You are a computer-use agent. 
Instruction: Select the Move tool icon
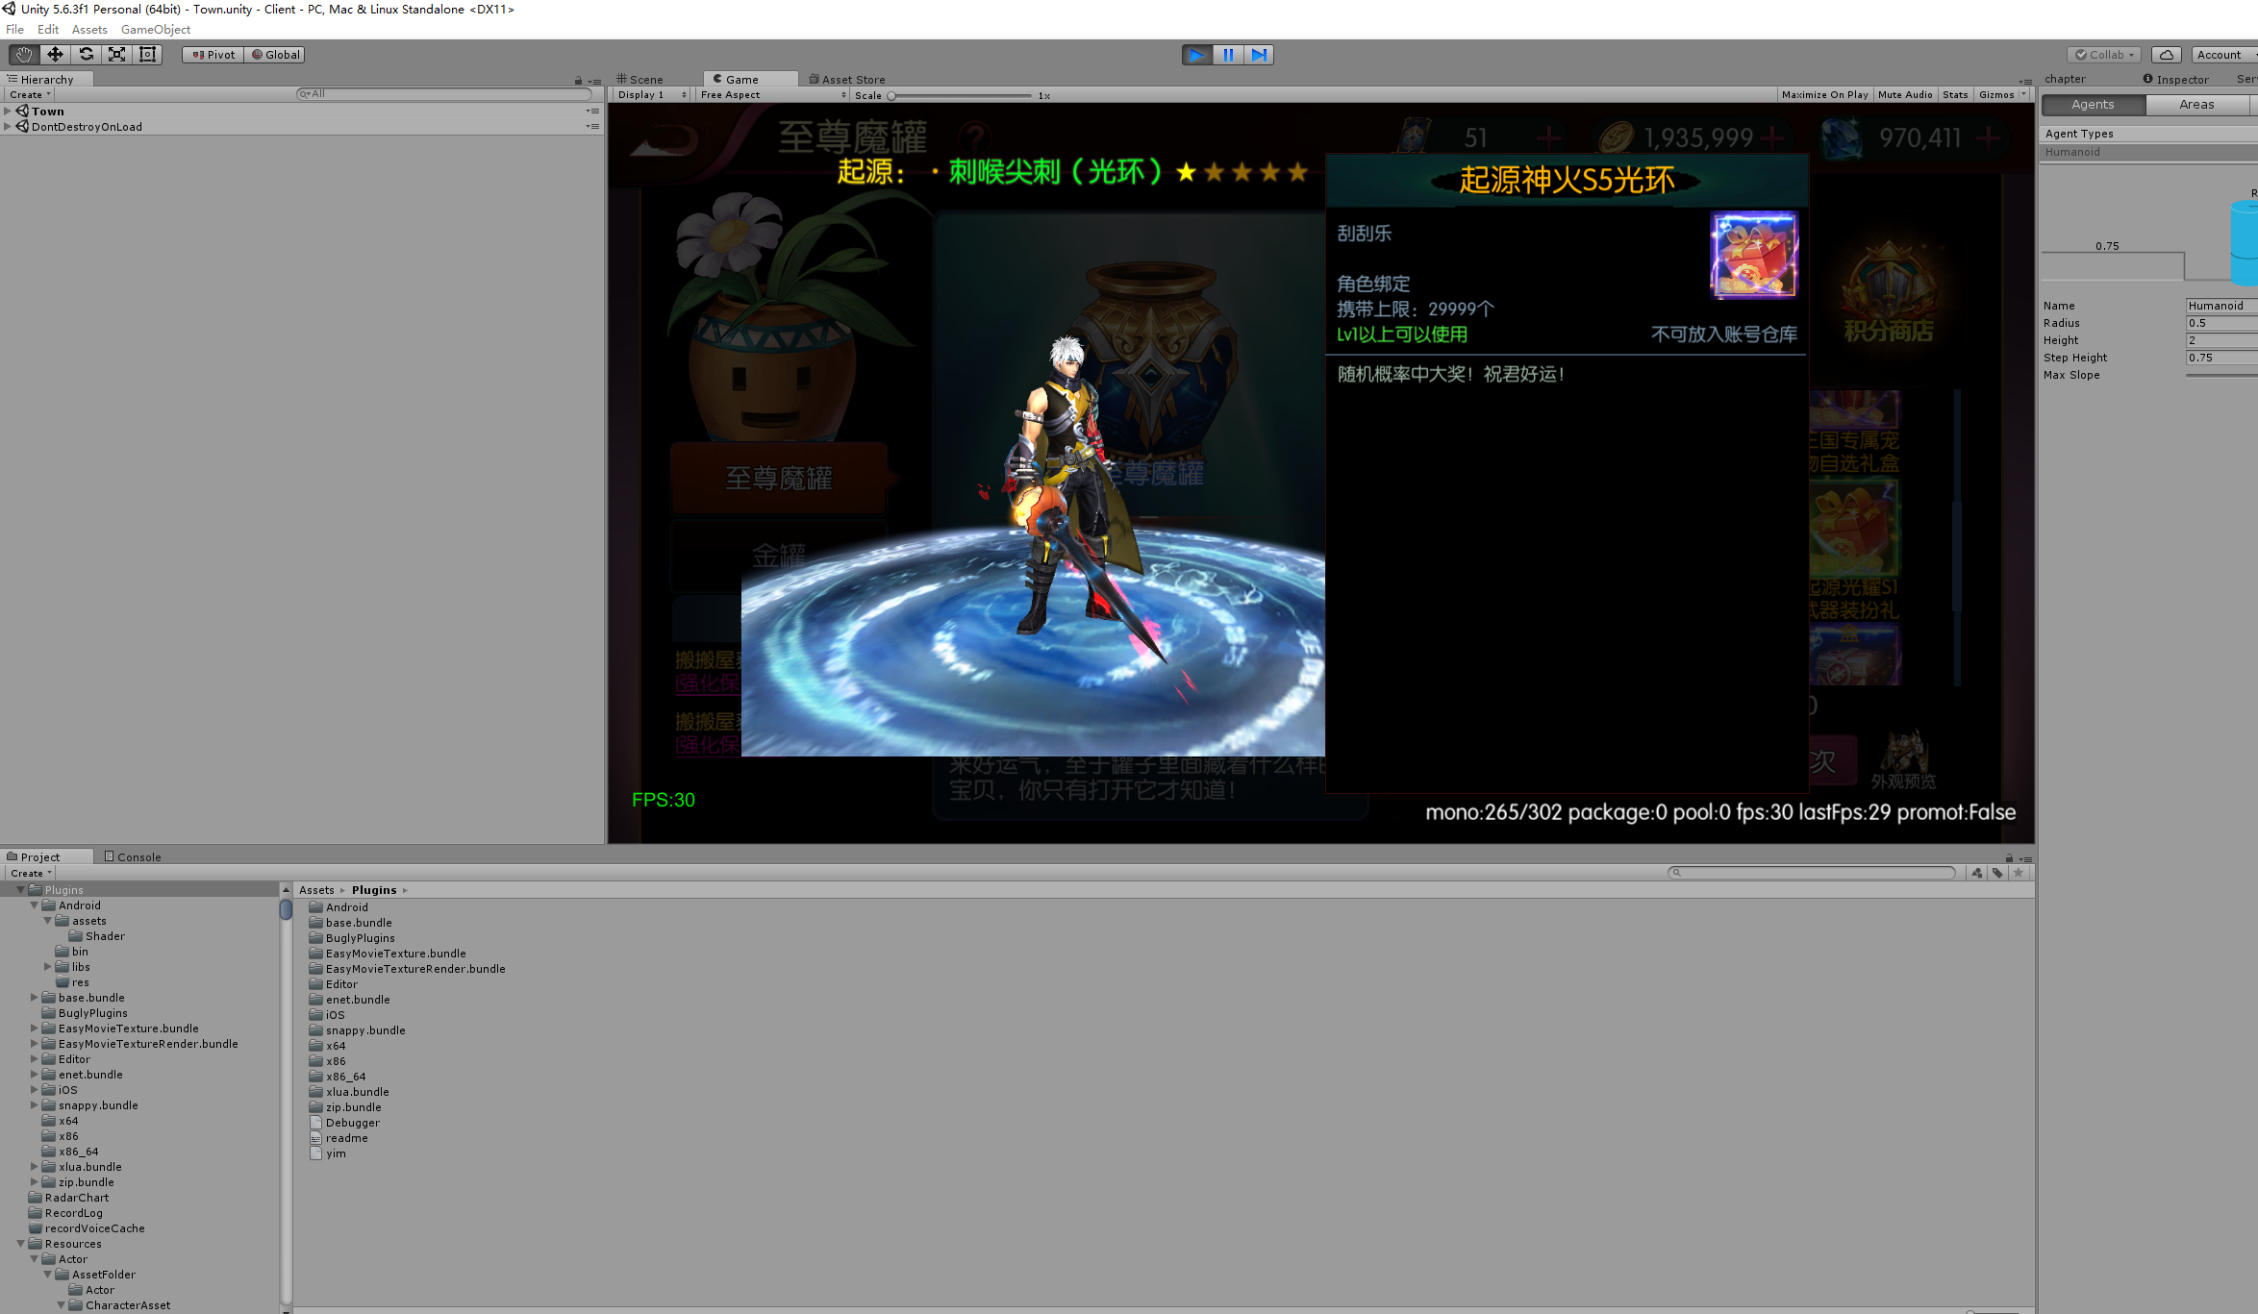pos(55,55)
